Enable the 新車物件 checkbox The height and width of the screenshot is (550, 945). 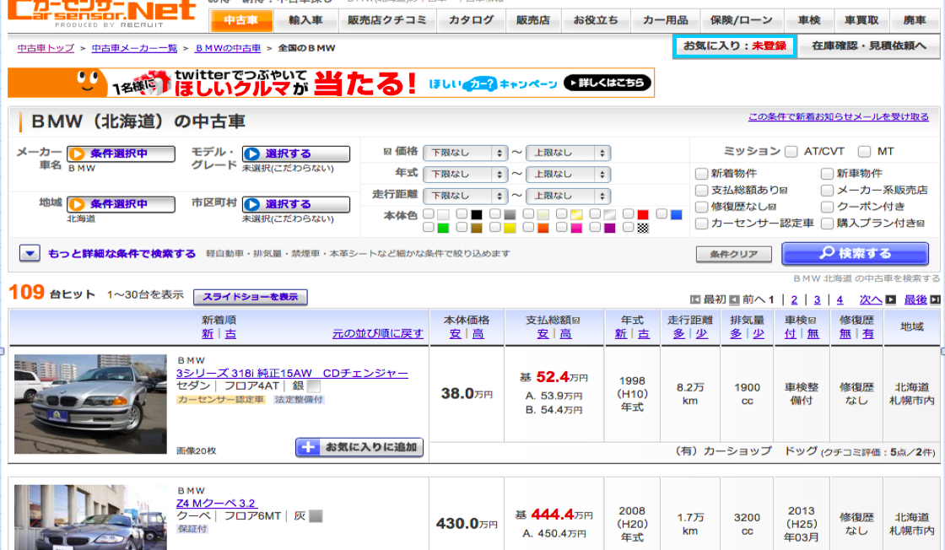pos(827,174)
